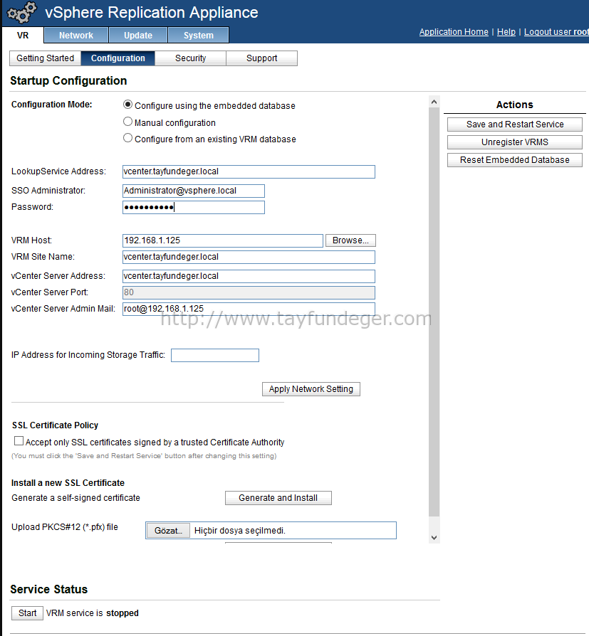
Task: Click the 'vSphere Replication Appliance' title
Action: (152, 13)
